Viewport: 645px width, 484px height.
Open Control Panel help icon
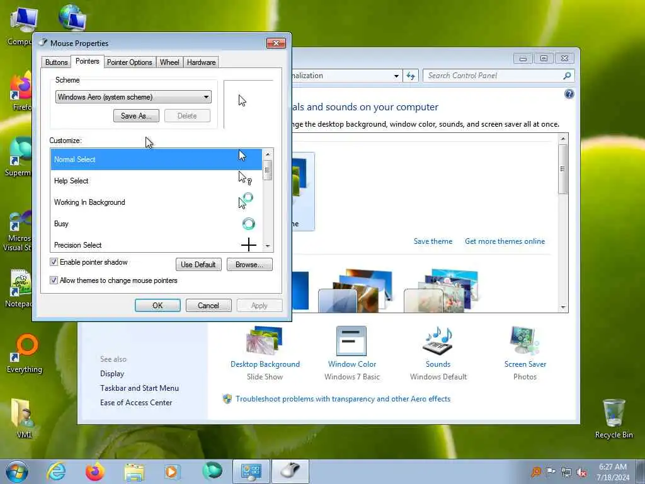tap(569, 95)
